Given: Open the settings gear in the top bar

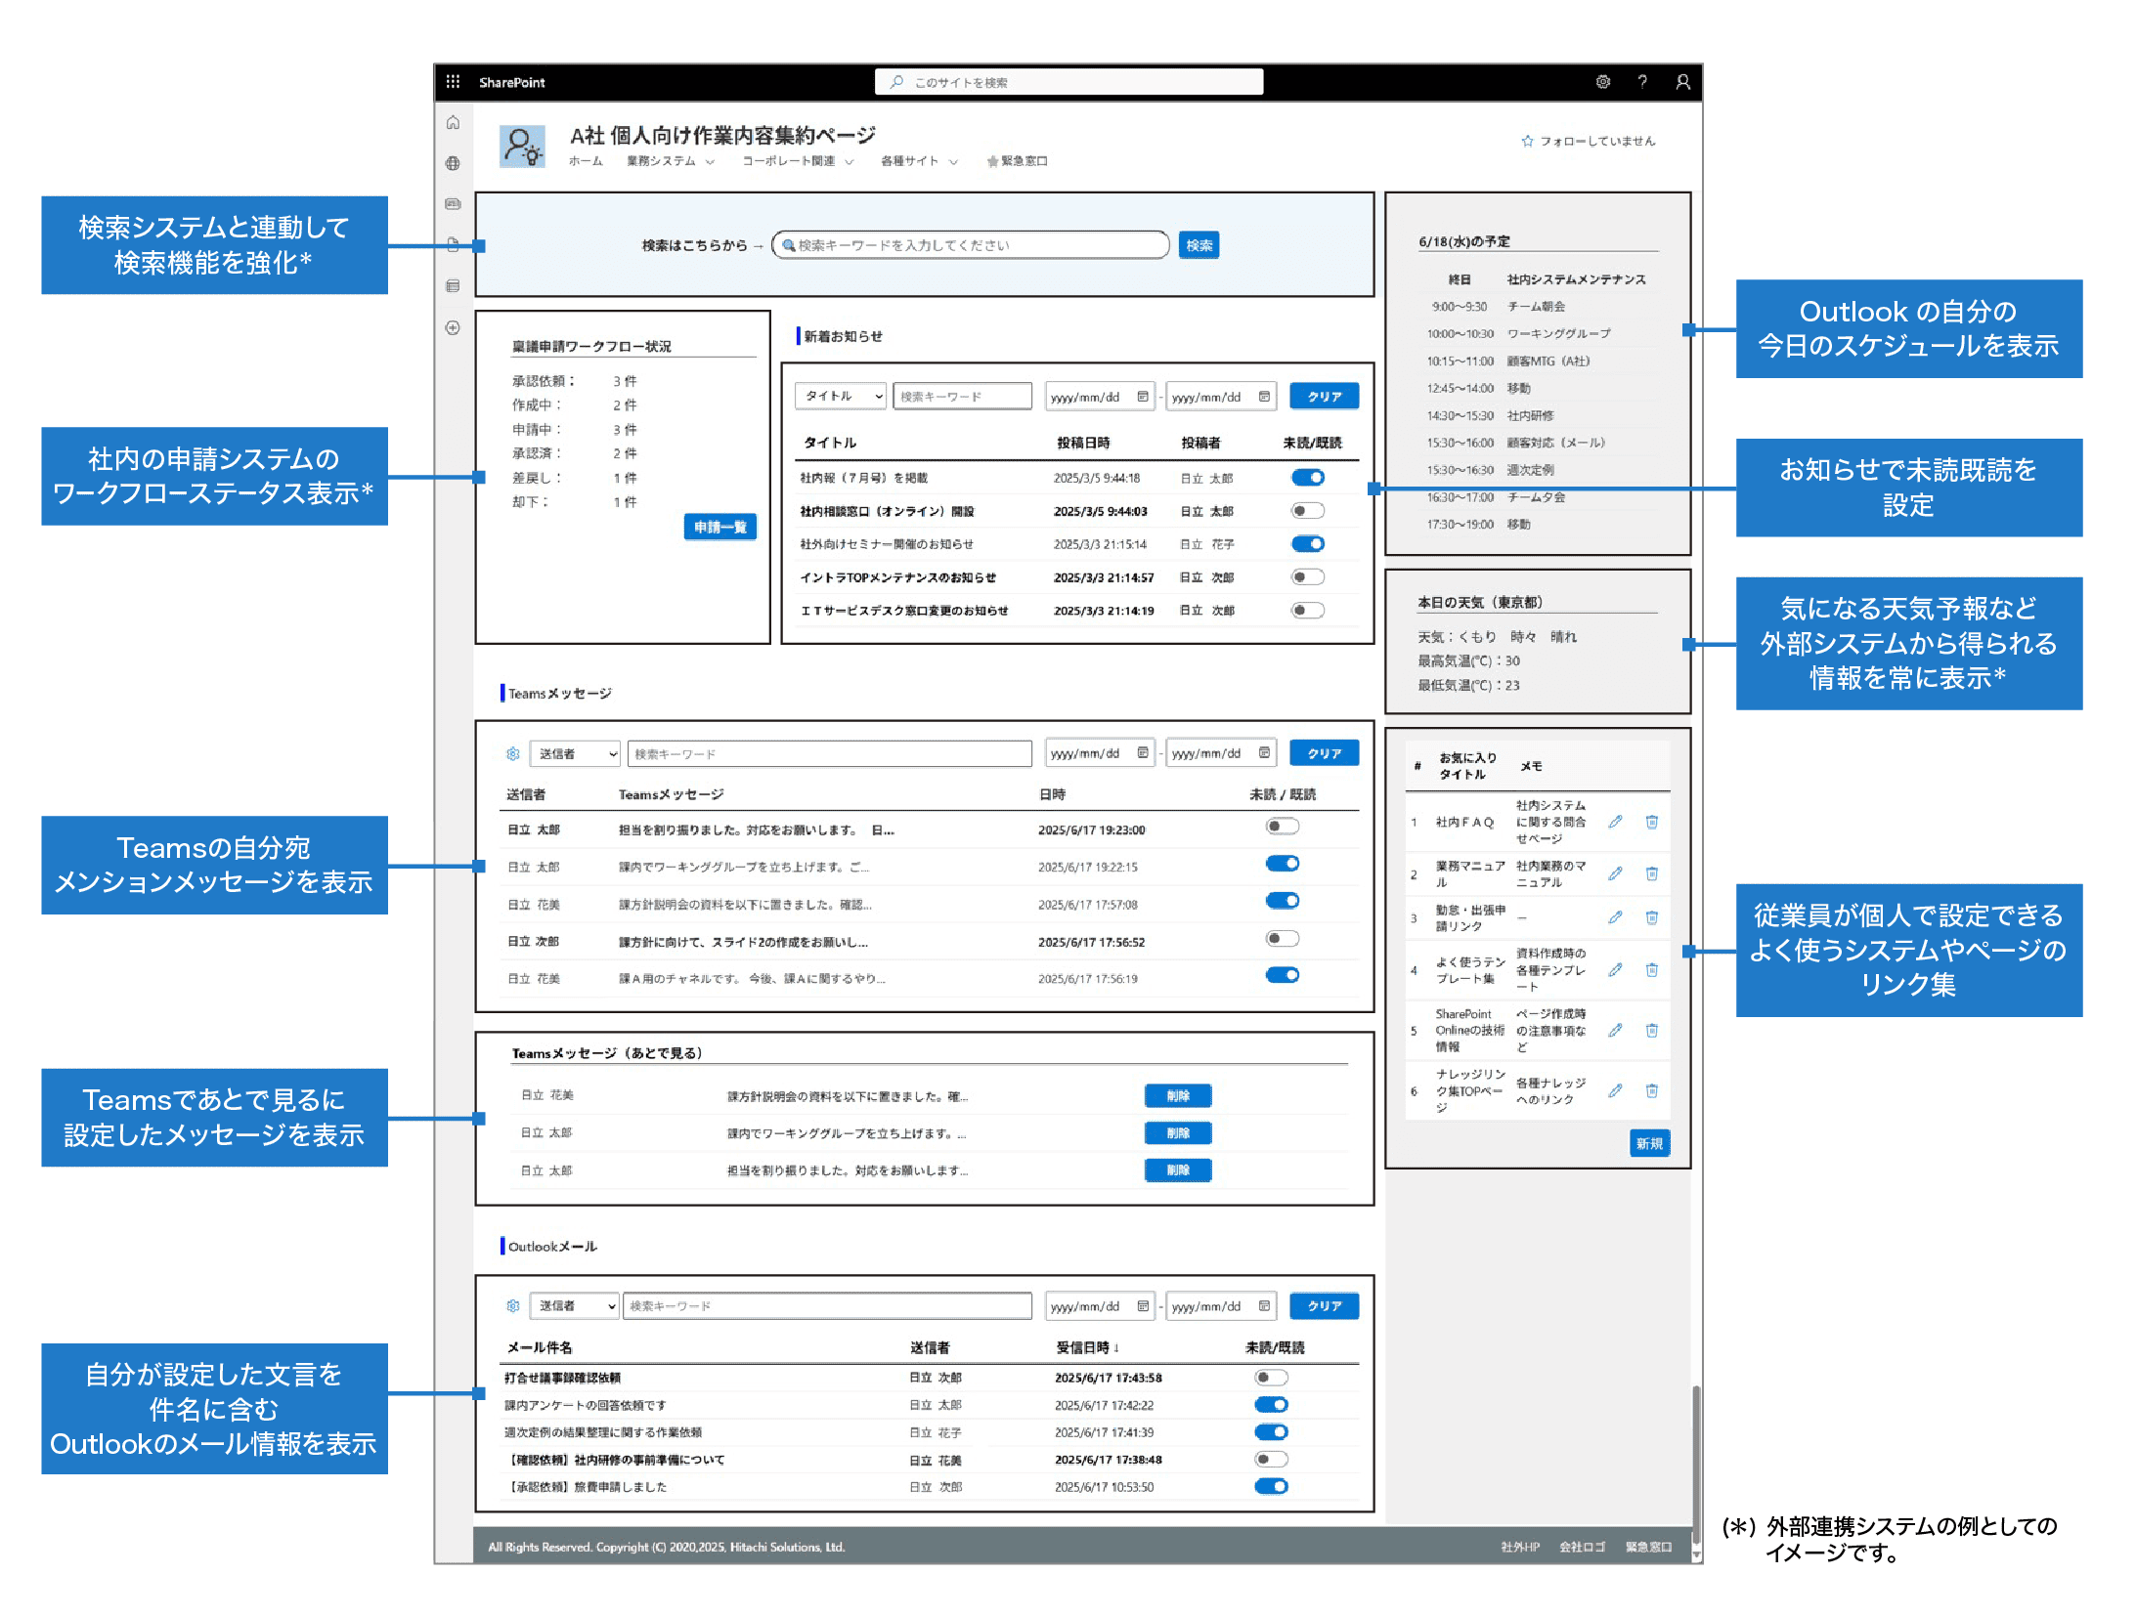Looking at the screenshot, I should (x=1602, y=82).
